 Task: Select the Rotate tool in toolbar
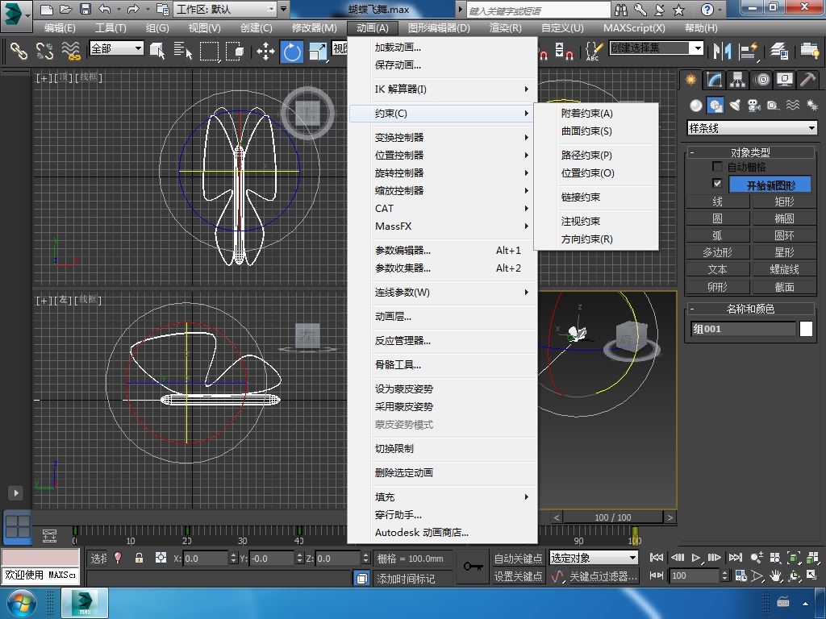(292, 52)
